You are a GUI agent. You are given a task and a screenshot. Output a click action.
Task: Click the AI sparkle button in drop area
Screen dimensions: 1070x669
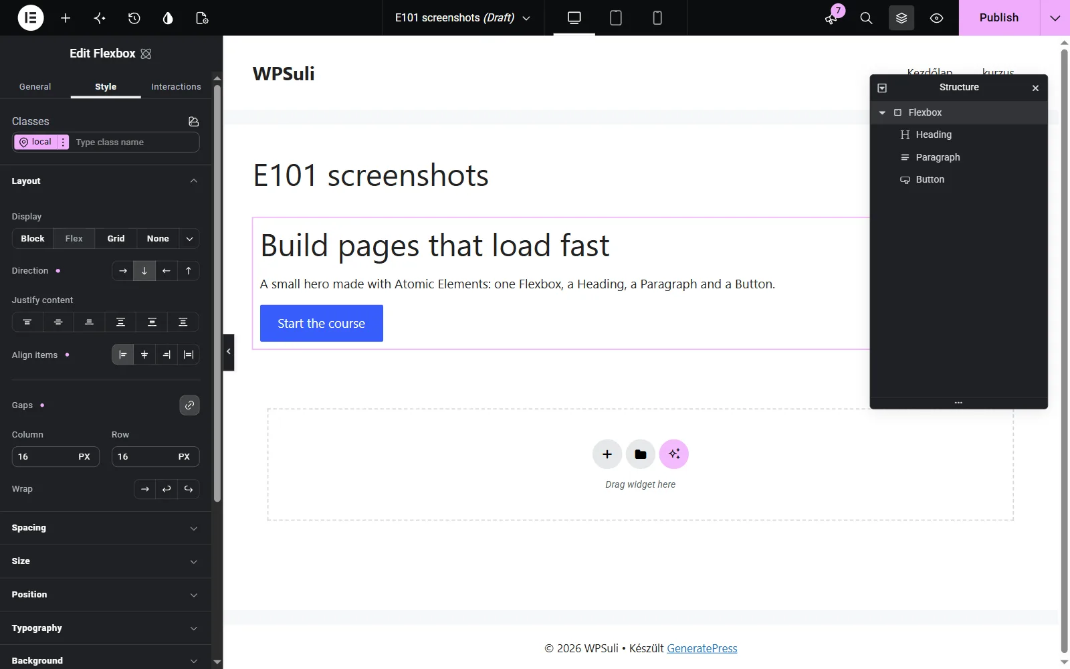pyautogui.click(x=674, y=454)
